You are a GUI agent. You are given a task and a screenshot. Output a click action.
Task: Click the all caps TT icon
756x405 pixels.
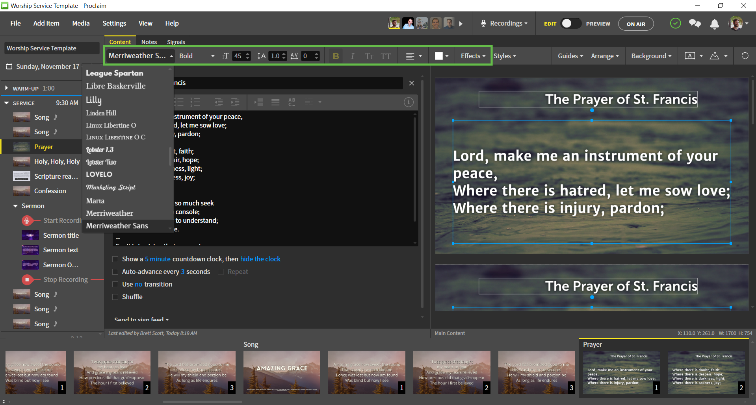tap(386, 56)
